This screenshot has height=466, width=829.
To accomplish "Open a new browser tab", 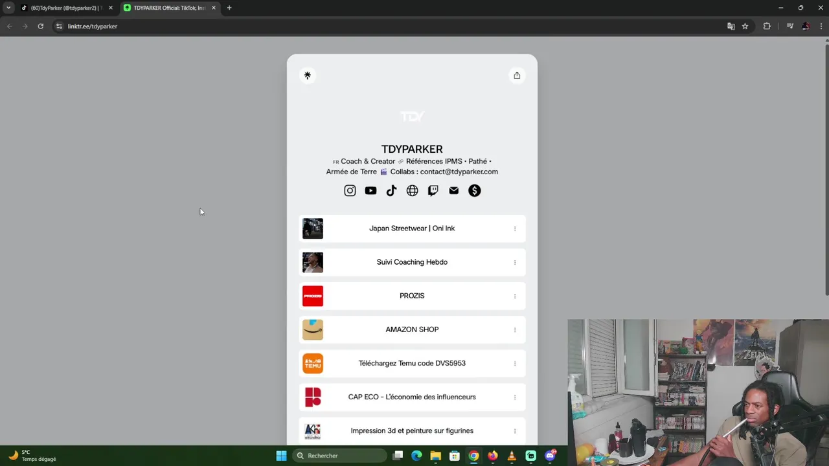I will 229,8.
